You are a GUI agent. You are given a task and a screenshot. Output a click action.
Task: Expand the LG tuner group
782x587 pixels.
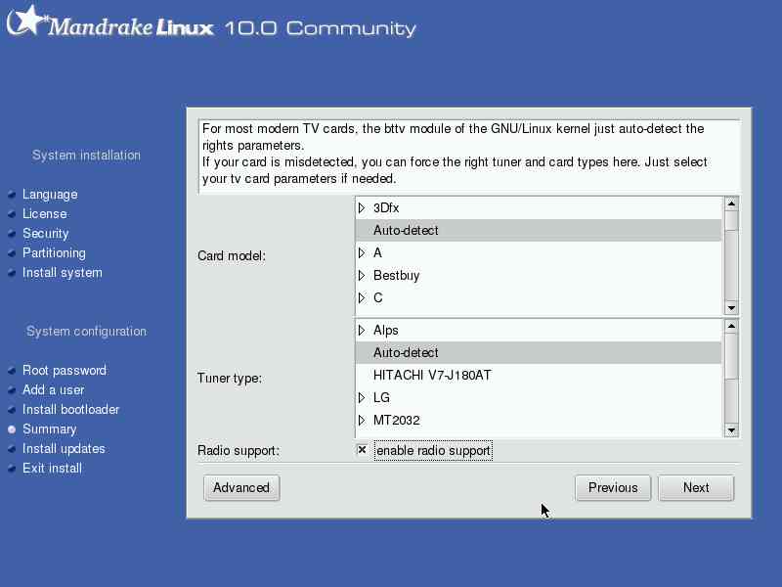point(362,398)
